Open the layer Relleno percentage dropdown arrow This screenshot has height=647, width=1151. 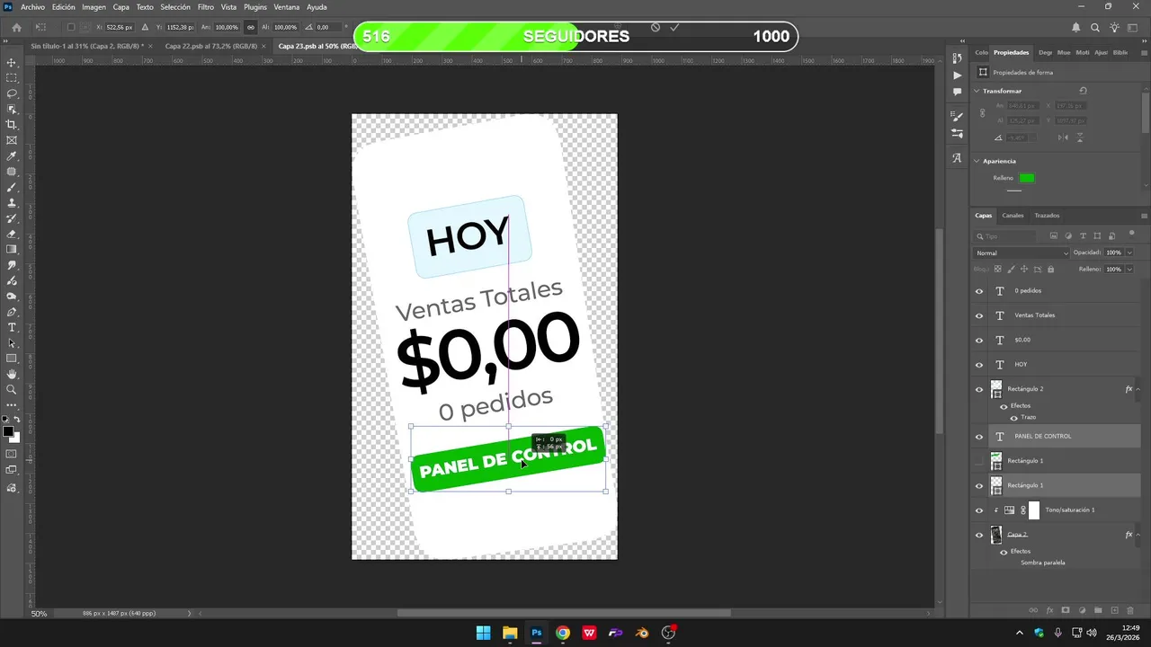[x=1129, y=269]
